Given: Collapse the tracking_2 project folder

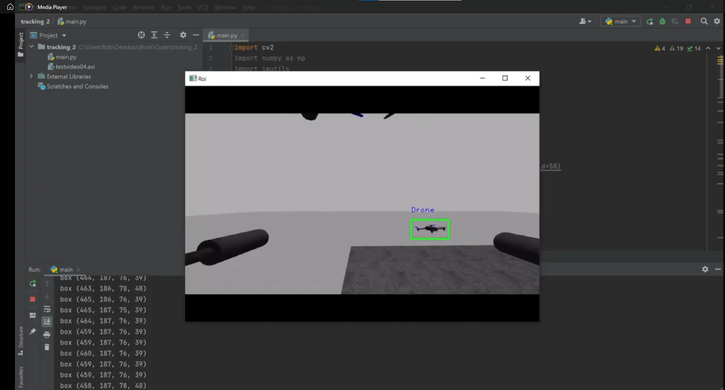Looking at the screenshot, I should (31, 46).
